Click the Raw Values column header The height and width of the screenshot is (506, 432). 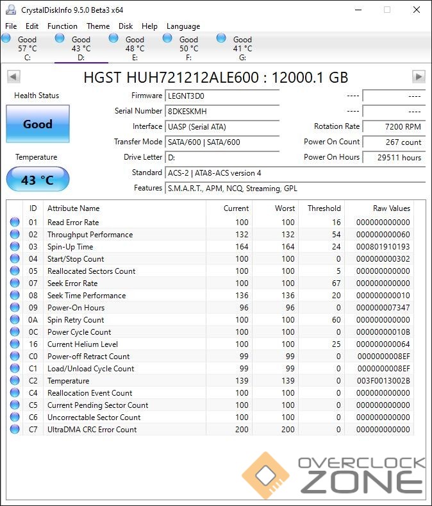(379, 208)
